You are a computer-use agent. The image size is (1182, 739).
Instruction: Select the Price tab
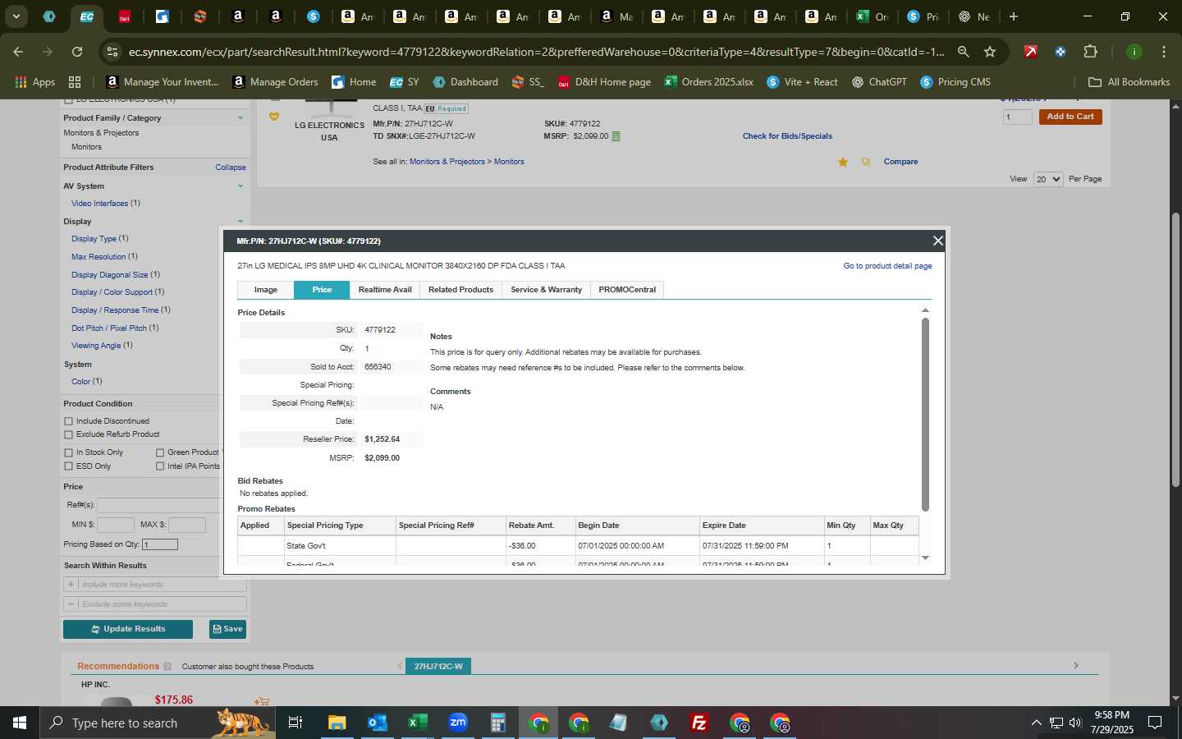tap(322, 290)
